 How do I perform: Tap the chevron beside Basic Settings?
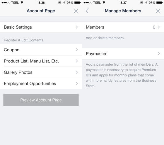[77, 27]
